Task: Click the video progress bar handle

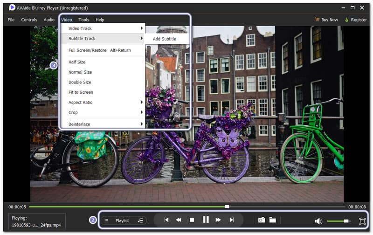Action: coord(227,207)
